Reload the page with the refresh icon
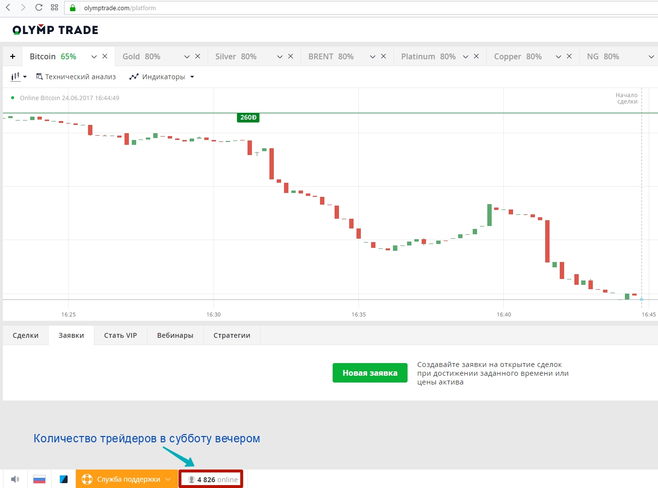This screenshot has width=658, height=488. [x=39, y=8]
